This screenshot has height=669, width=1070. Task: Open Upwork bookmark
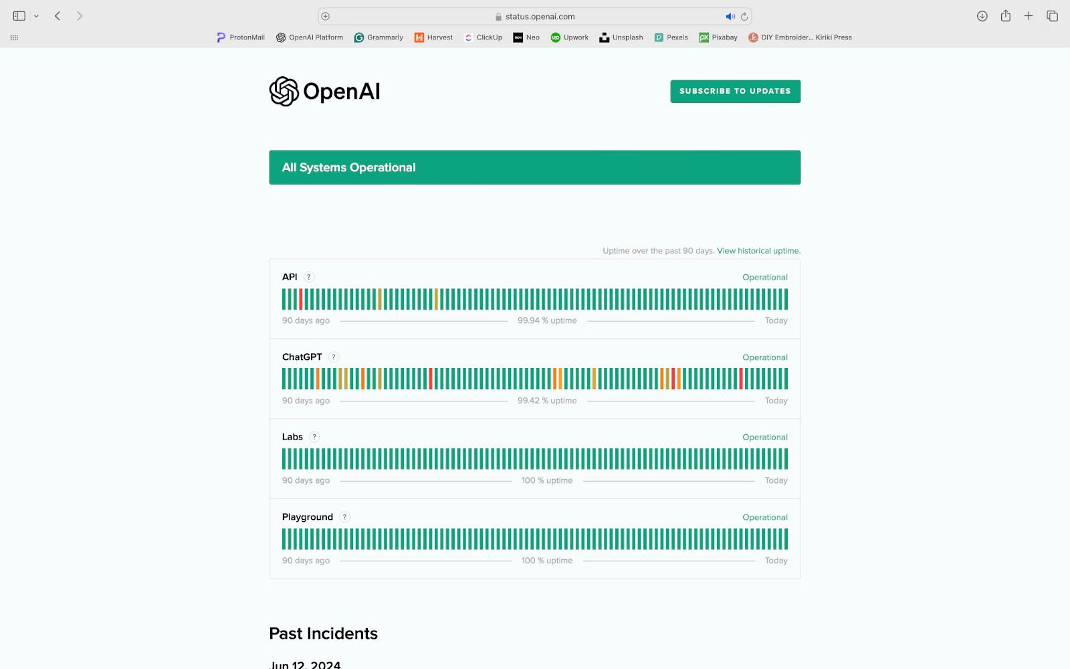[x=569, y=37]
